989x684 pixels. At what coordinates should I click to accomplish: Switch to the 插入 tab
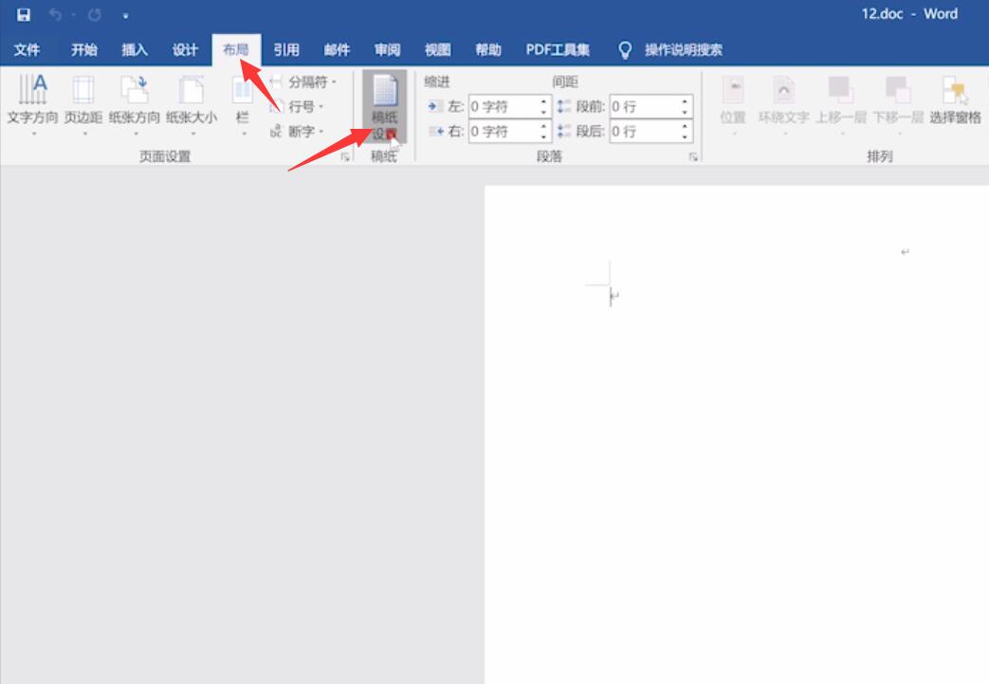(x=135, y=50)
